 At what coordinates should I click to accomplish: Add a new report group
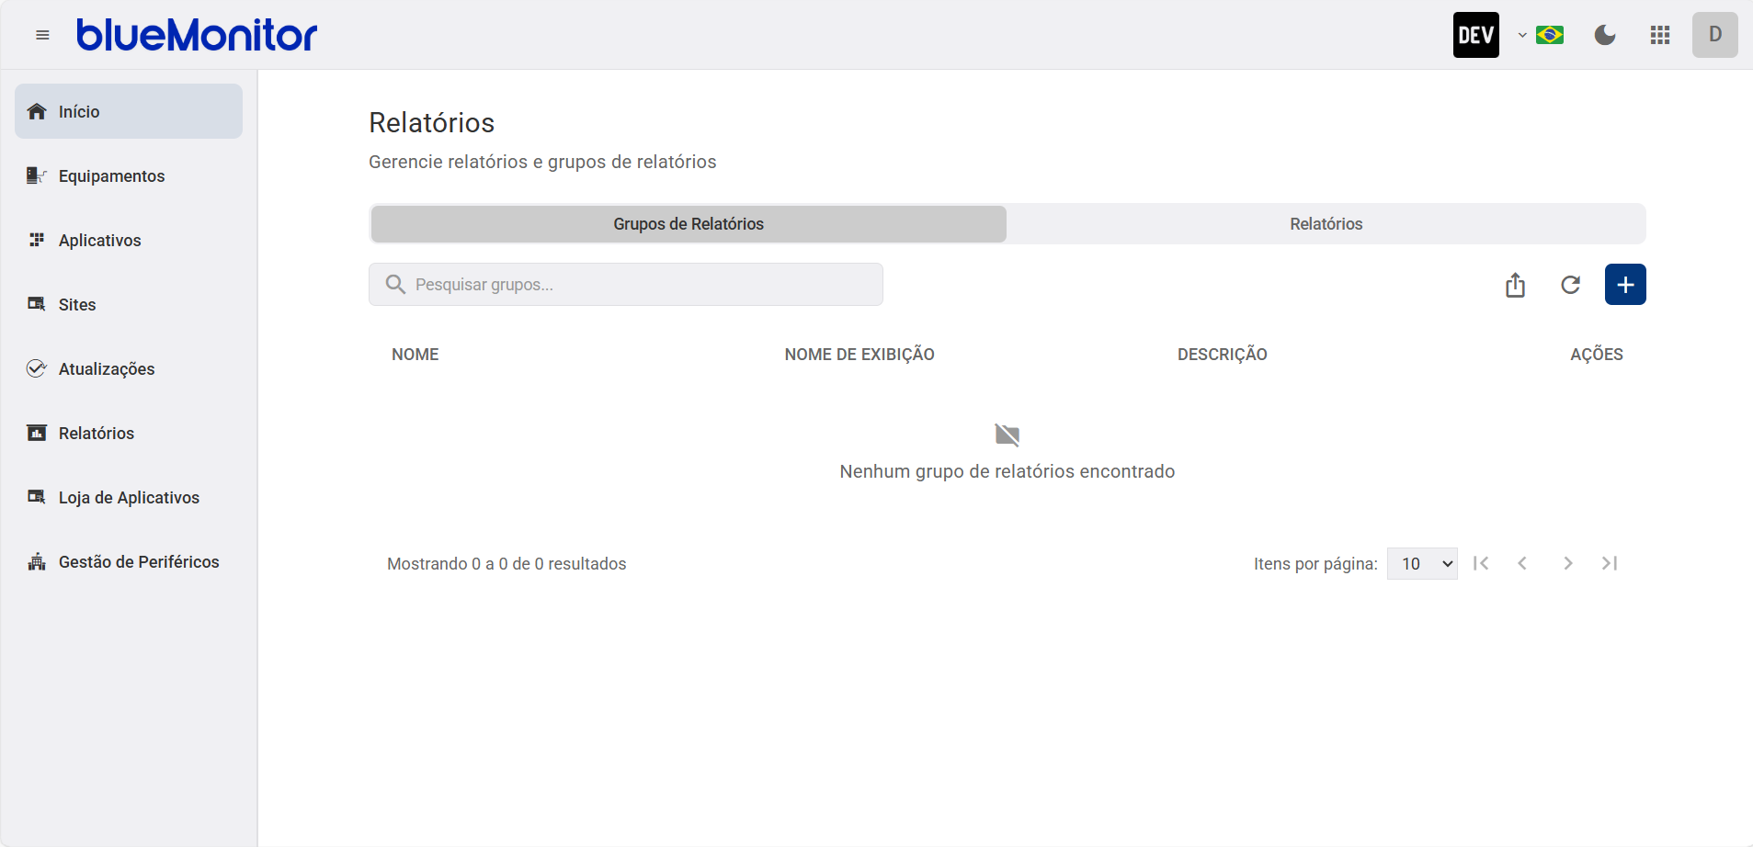1625,285
